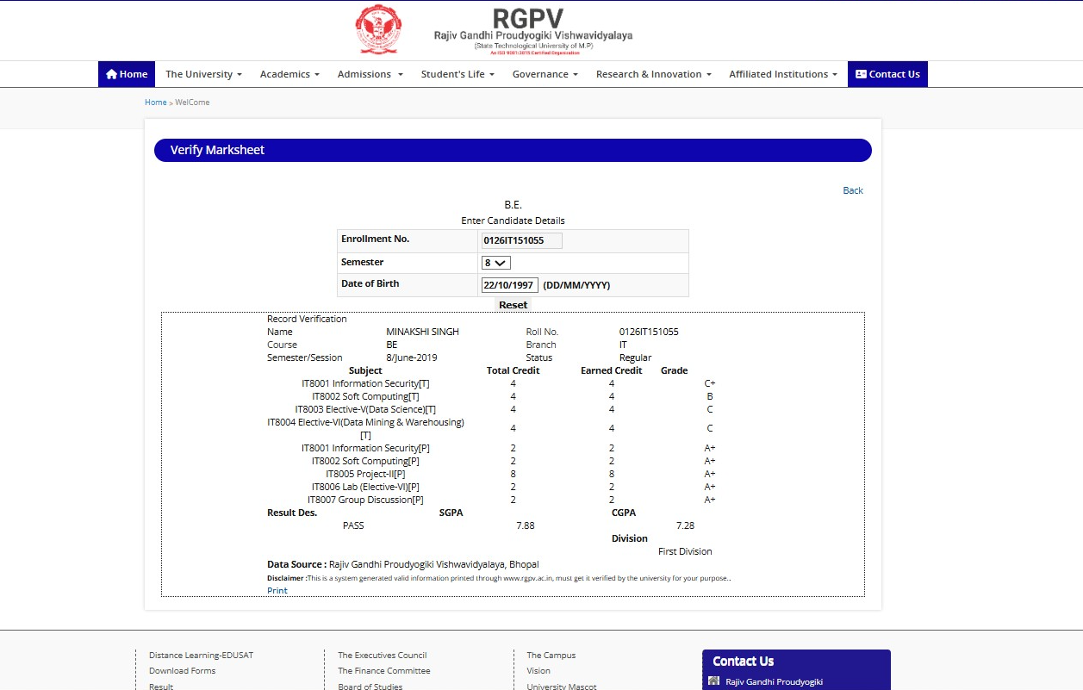Open the Admissions dropdown menu
The height and width of the screenshot is (690, 1083).
(x=370, y=74)
